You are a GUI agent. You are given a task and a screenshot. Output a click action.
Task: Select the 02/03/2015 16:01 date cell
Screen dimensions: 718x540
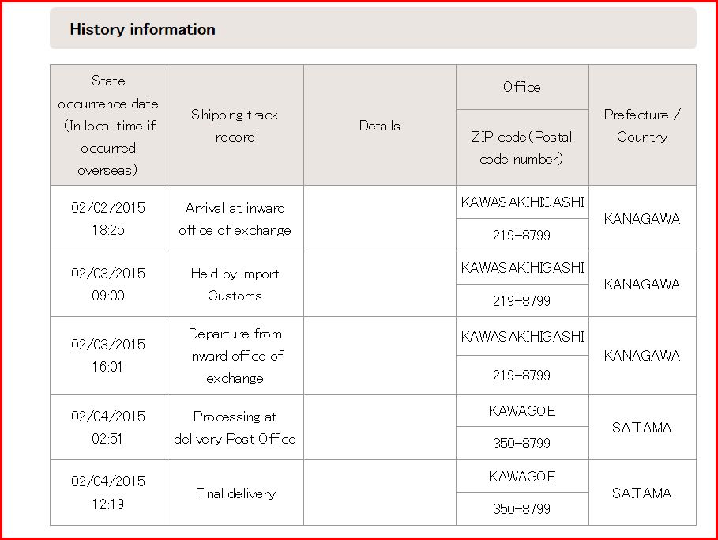tap(108, 356)
